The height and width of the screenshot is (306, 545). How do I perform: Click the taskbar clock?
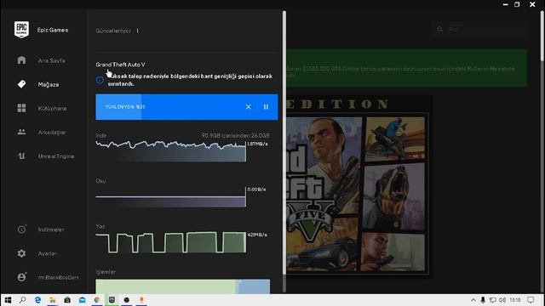[515, 300]
